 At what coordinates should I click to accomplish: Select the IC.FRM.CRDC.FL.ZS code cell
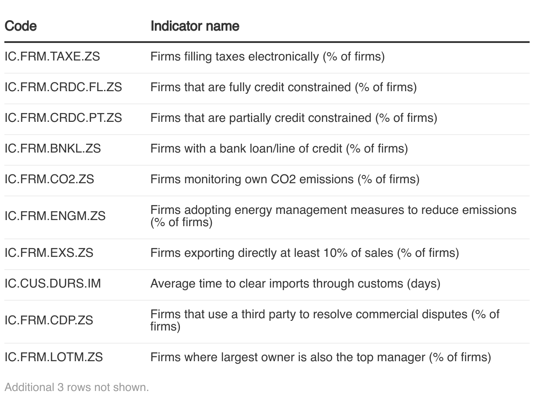[x=63, y=87]
